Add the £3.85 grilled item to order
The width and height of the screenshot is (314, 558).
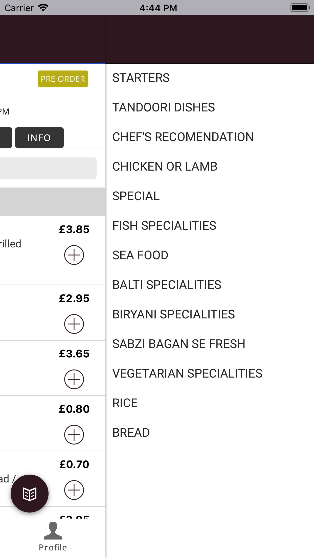(x=74, y=255)
